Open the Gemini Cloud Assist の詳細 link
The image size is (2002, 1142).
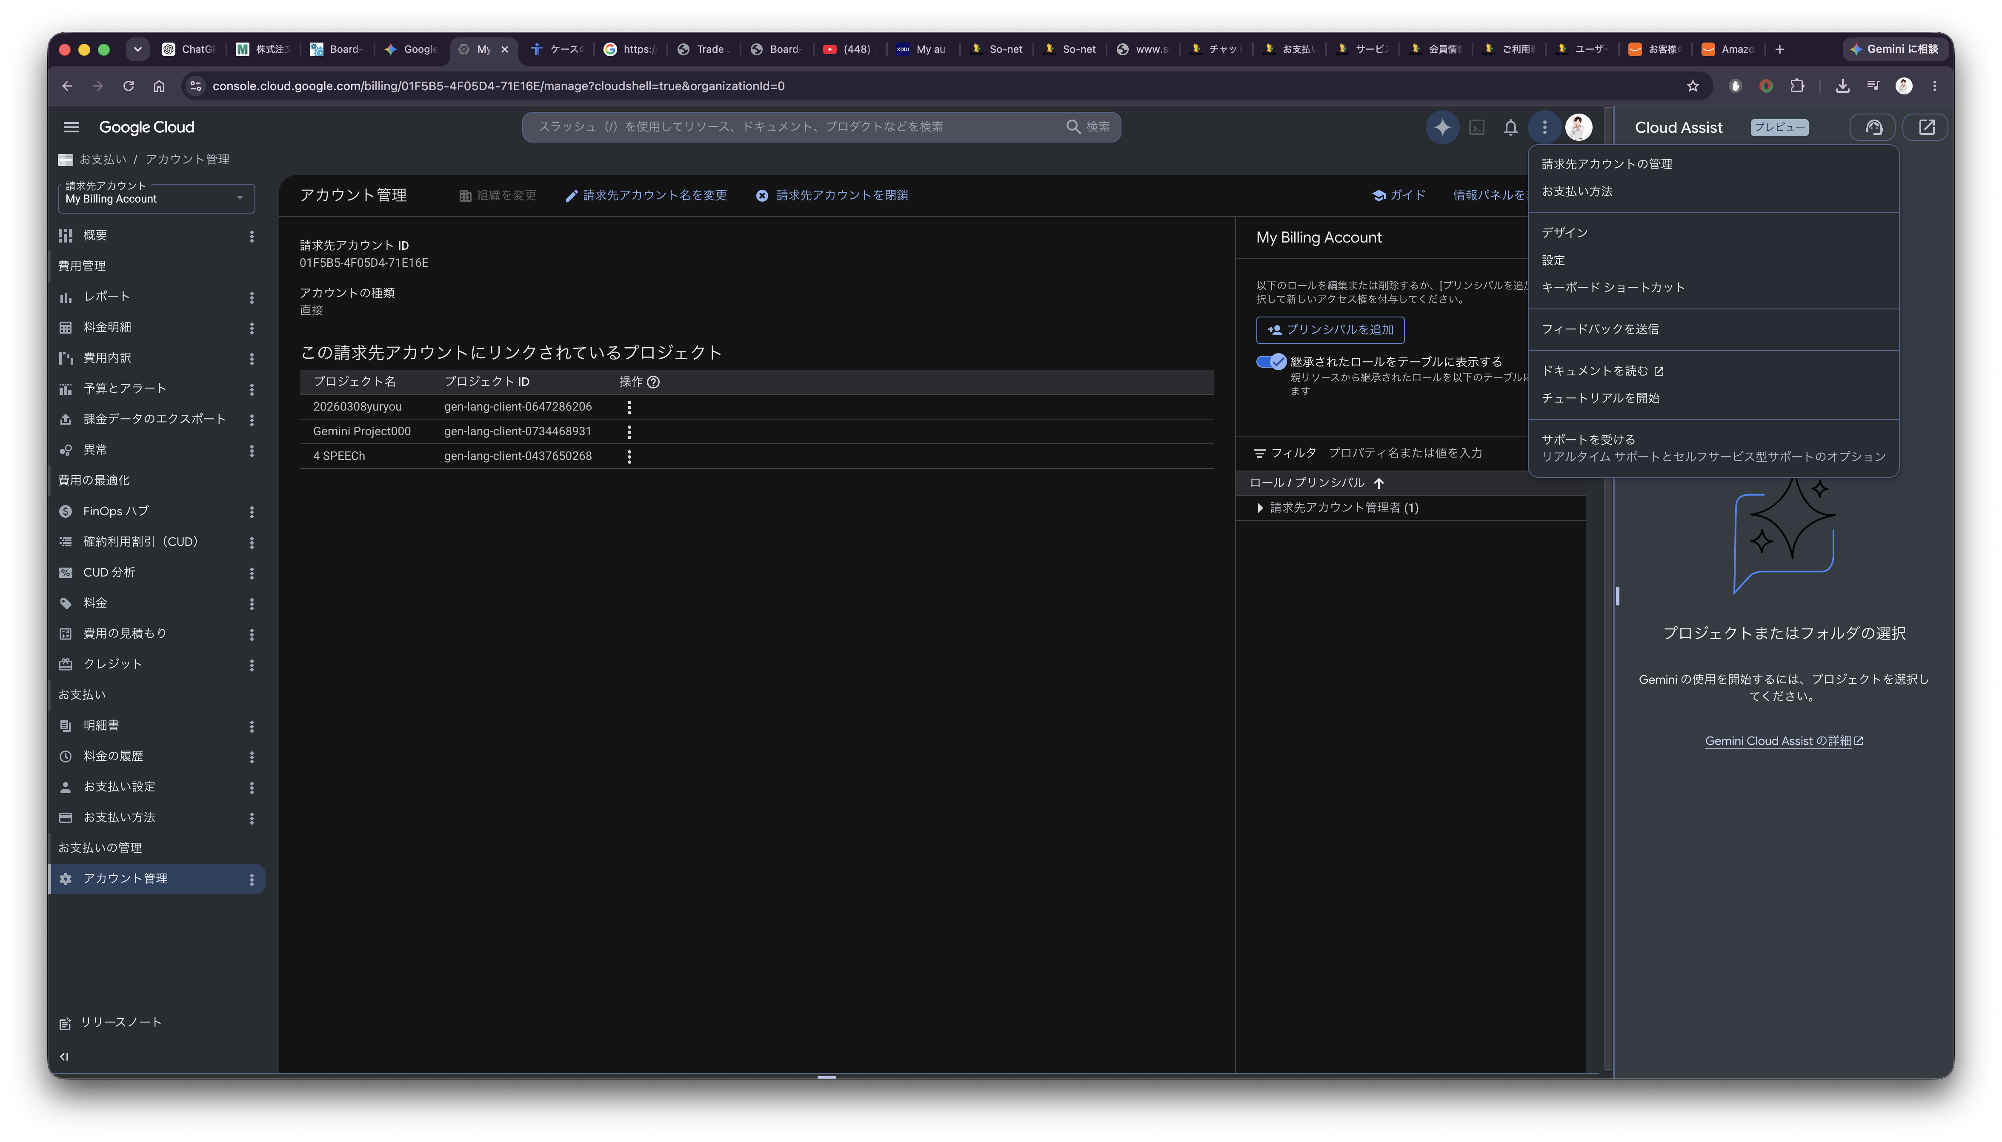click(x=1783, y=740)
